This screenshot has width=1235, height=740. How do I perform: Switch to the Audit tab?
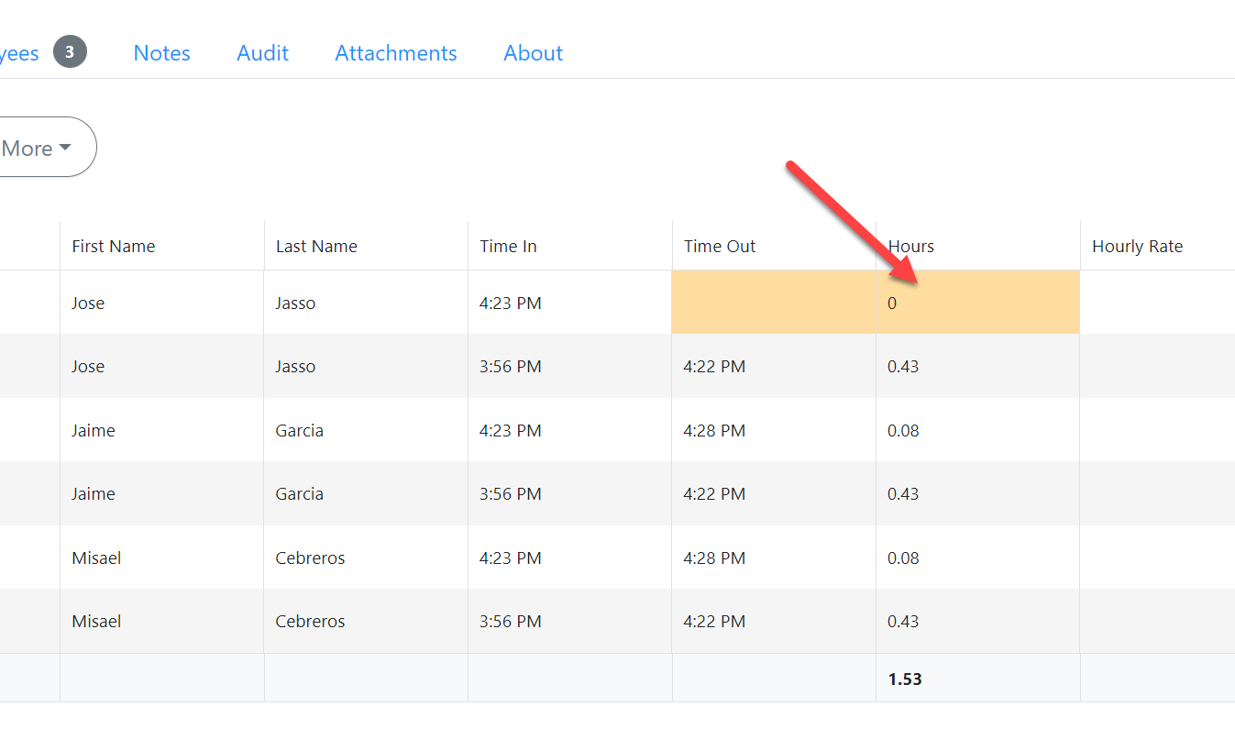pos(262,53)
